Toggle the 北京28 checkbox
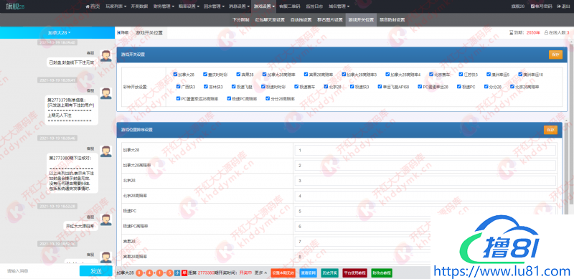 coord(326,87)
